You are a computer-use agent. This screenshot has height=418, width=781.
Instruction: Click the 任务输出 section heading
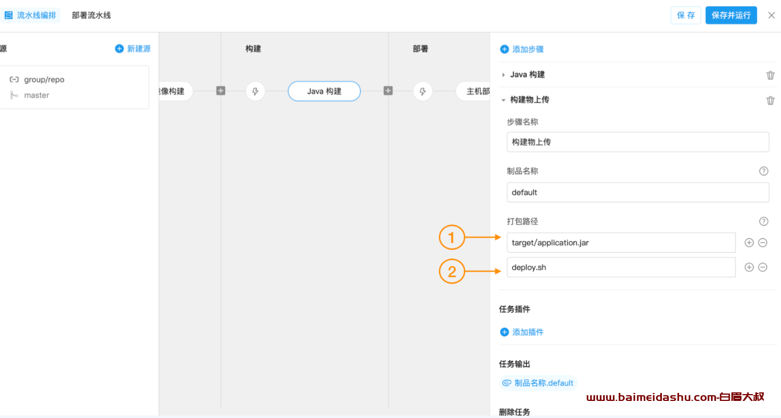(x=515, y=364)
